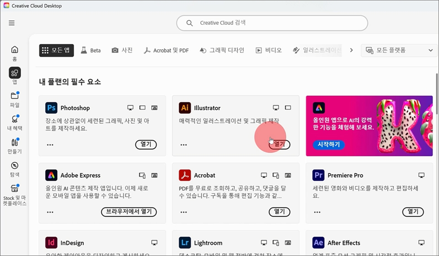Switch to the Illustration (일러스트레이션) tab
Viewport: 439px width, 256px height.
(x=317, y=50)
